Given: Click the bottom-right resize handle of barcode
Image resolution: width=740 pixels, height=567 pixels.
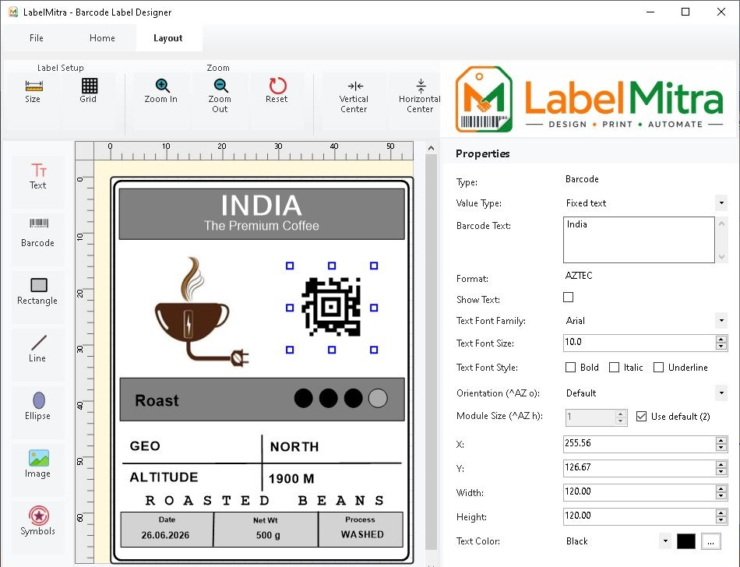Looking at the screenshot, I should click(374, 350).
